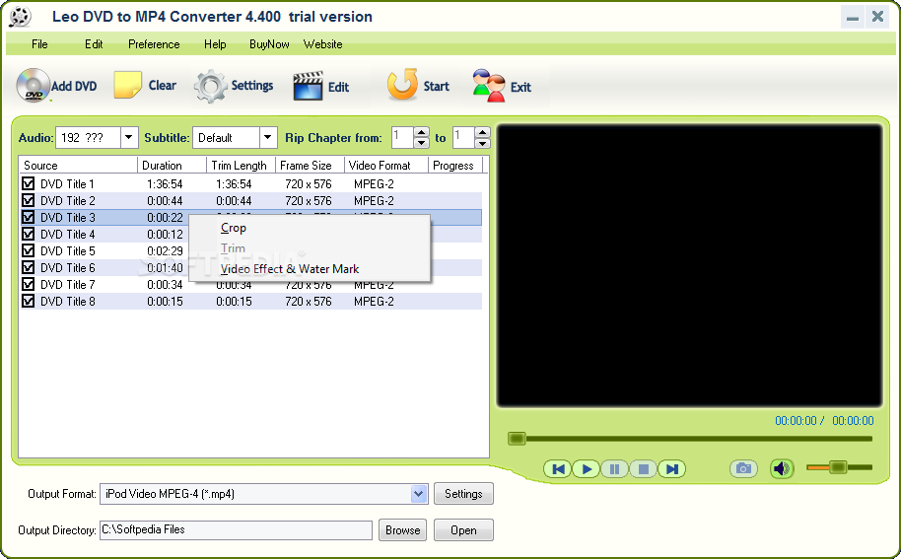The width and height of the screenshot is (901, 559).
Task: Click the Source column header
Action: [78, 166]
